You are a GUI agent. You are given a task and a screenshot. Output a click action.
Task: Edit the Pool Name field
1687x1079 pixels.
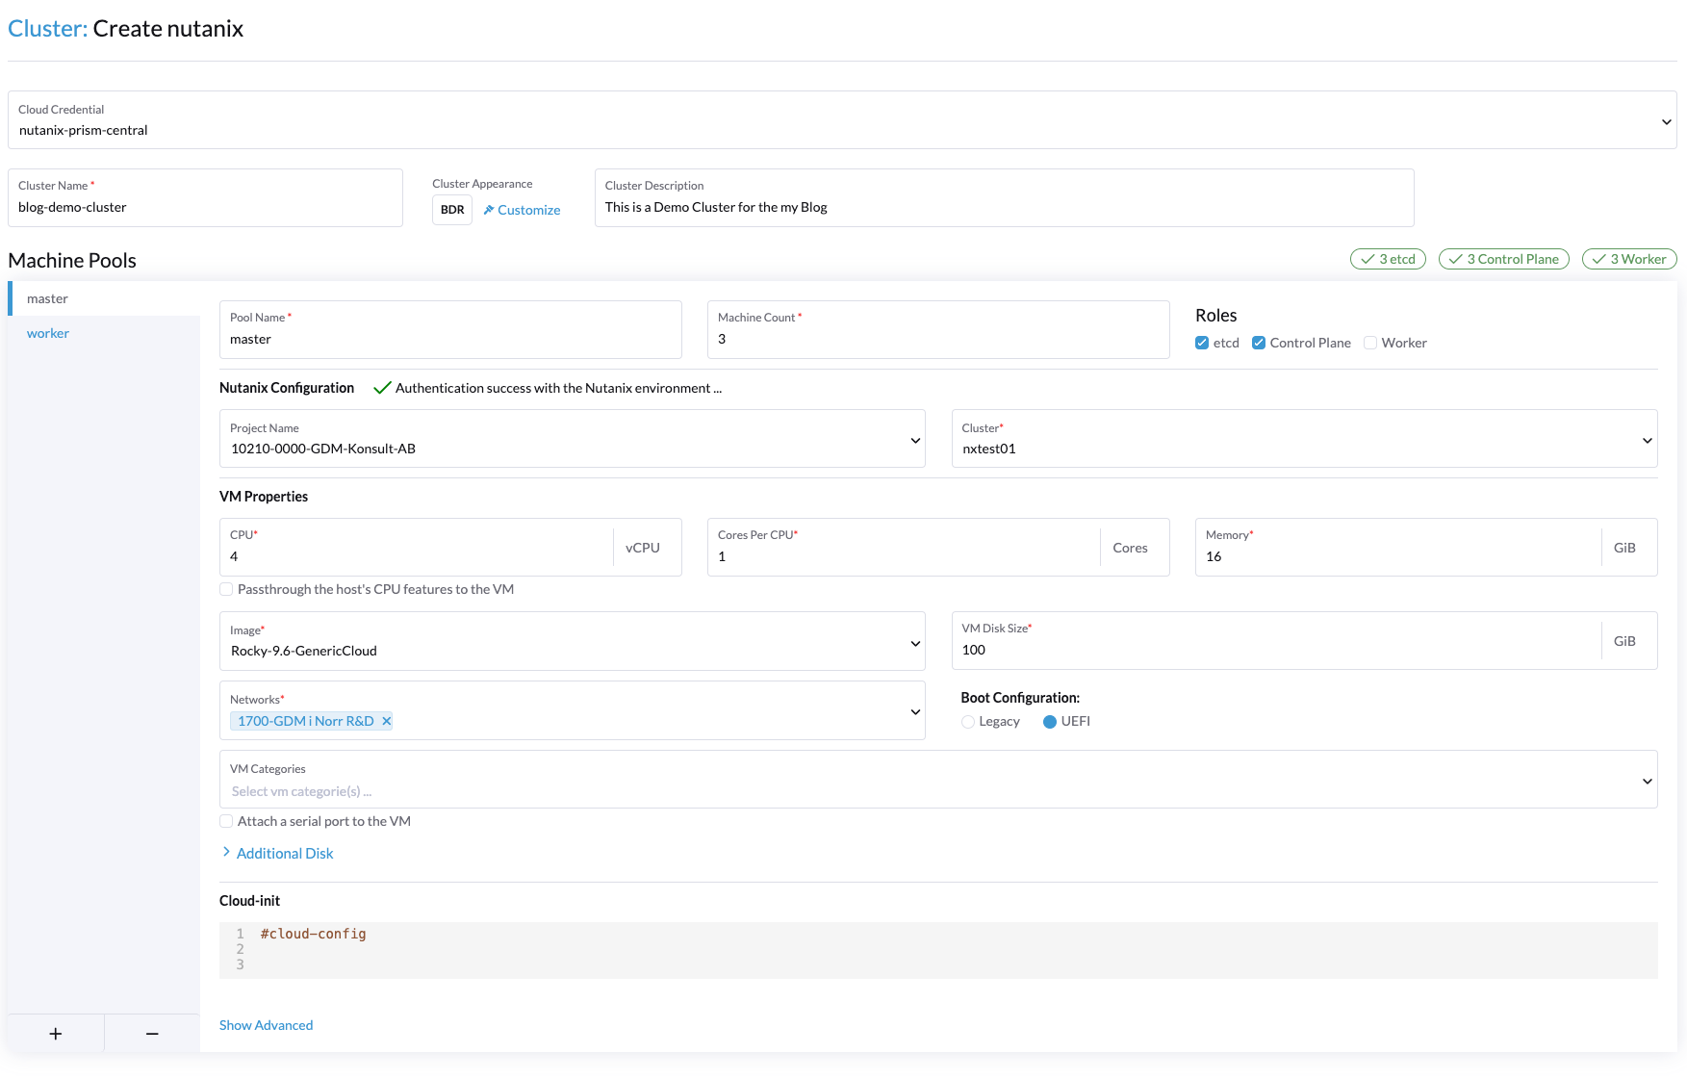click(x=450, y=330)
